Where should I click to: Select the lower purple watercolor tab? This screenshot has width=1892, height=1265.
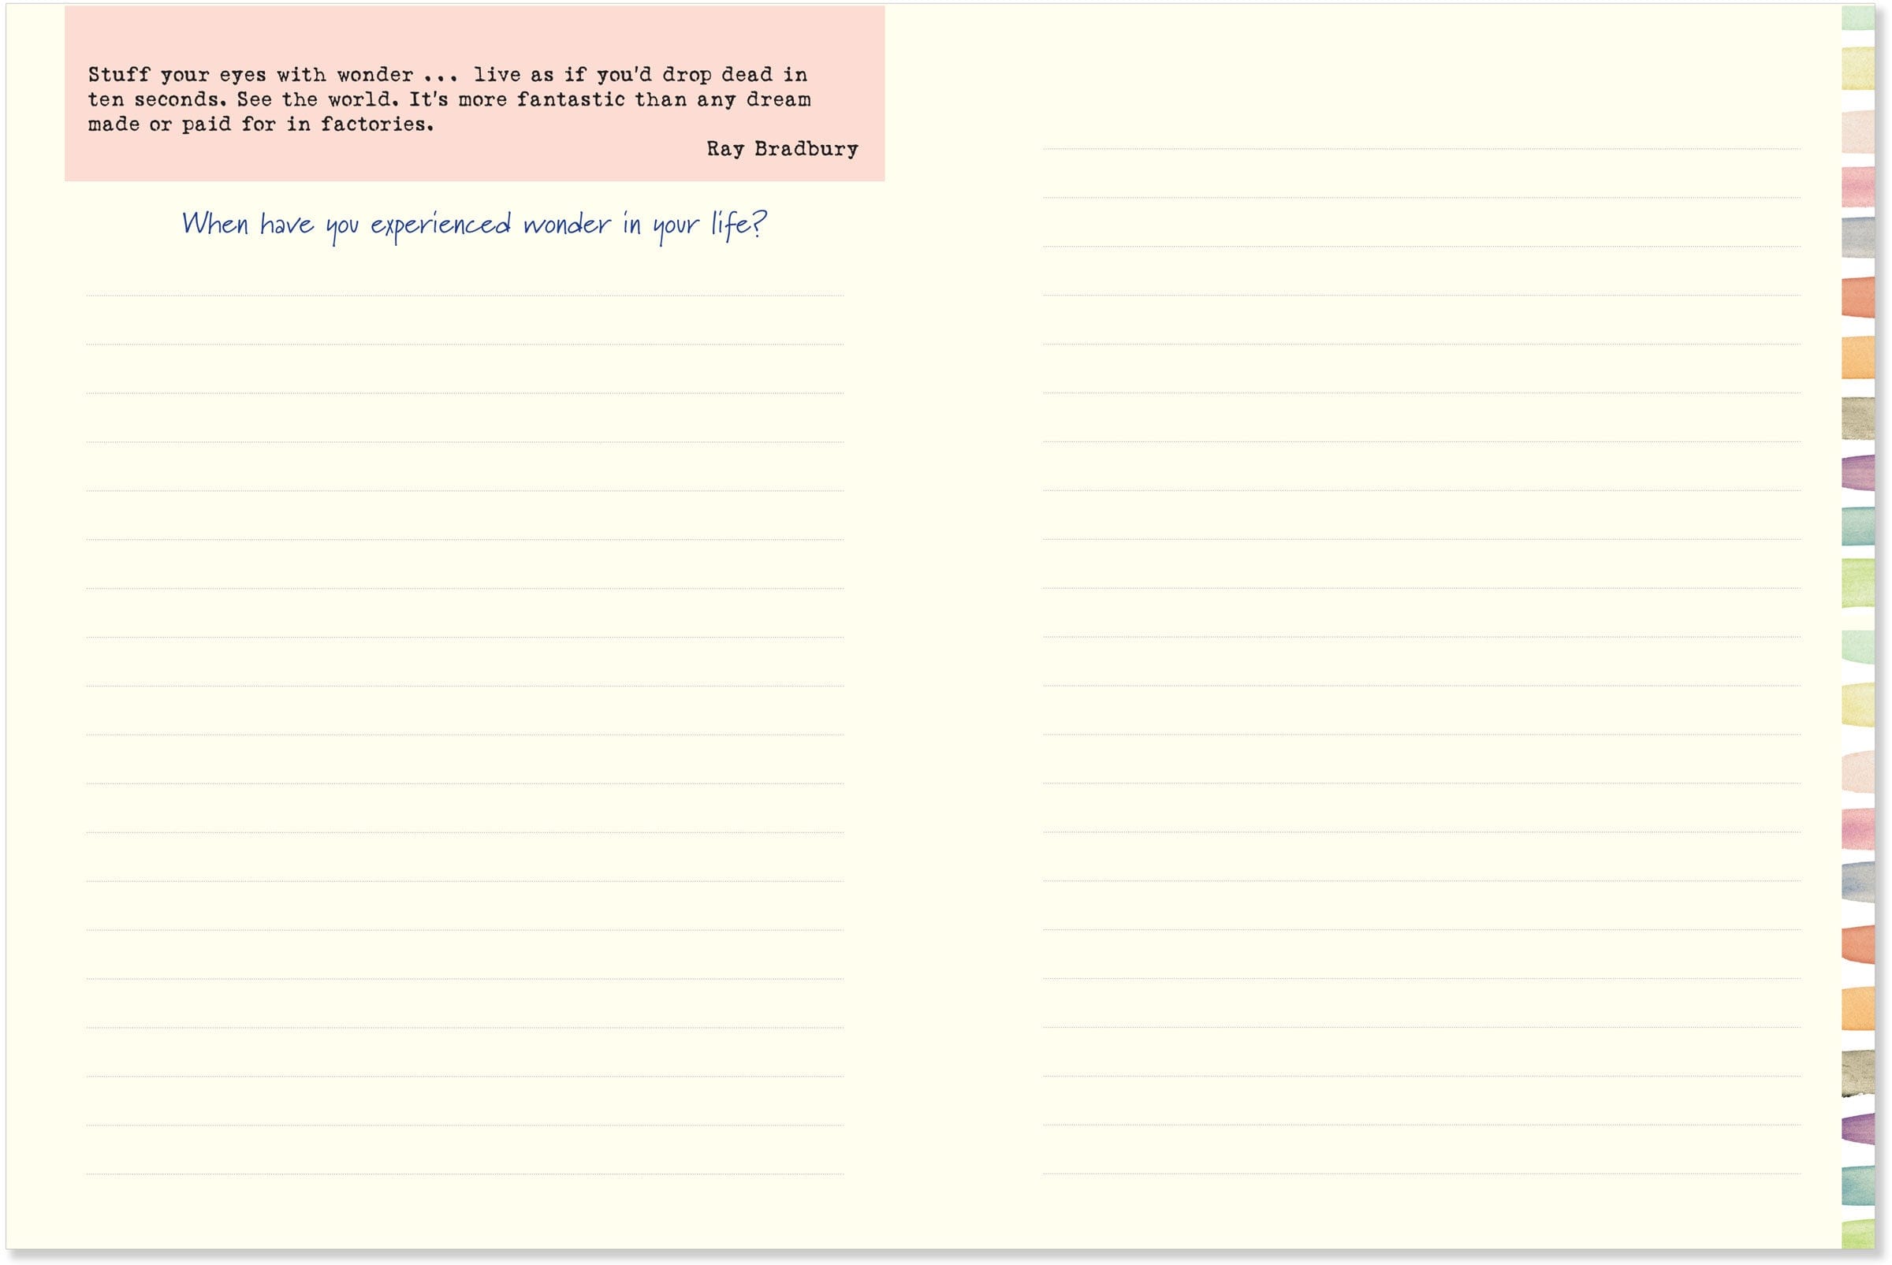click(x=1857, y=1129)
